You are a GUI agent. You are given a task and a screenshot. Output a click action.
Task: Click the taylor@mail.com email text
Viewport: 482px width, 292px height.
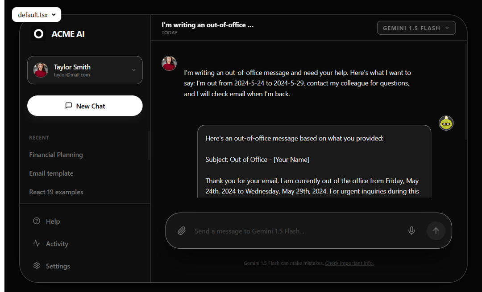[x=72, y=75]
